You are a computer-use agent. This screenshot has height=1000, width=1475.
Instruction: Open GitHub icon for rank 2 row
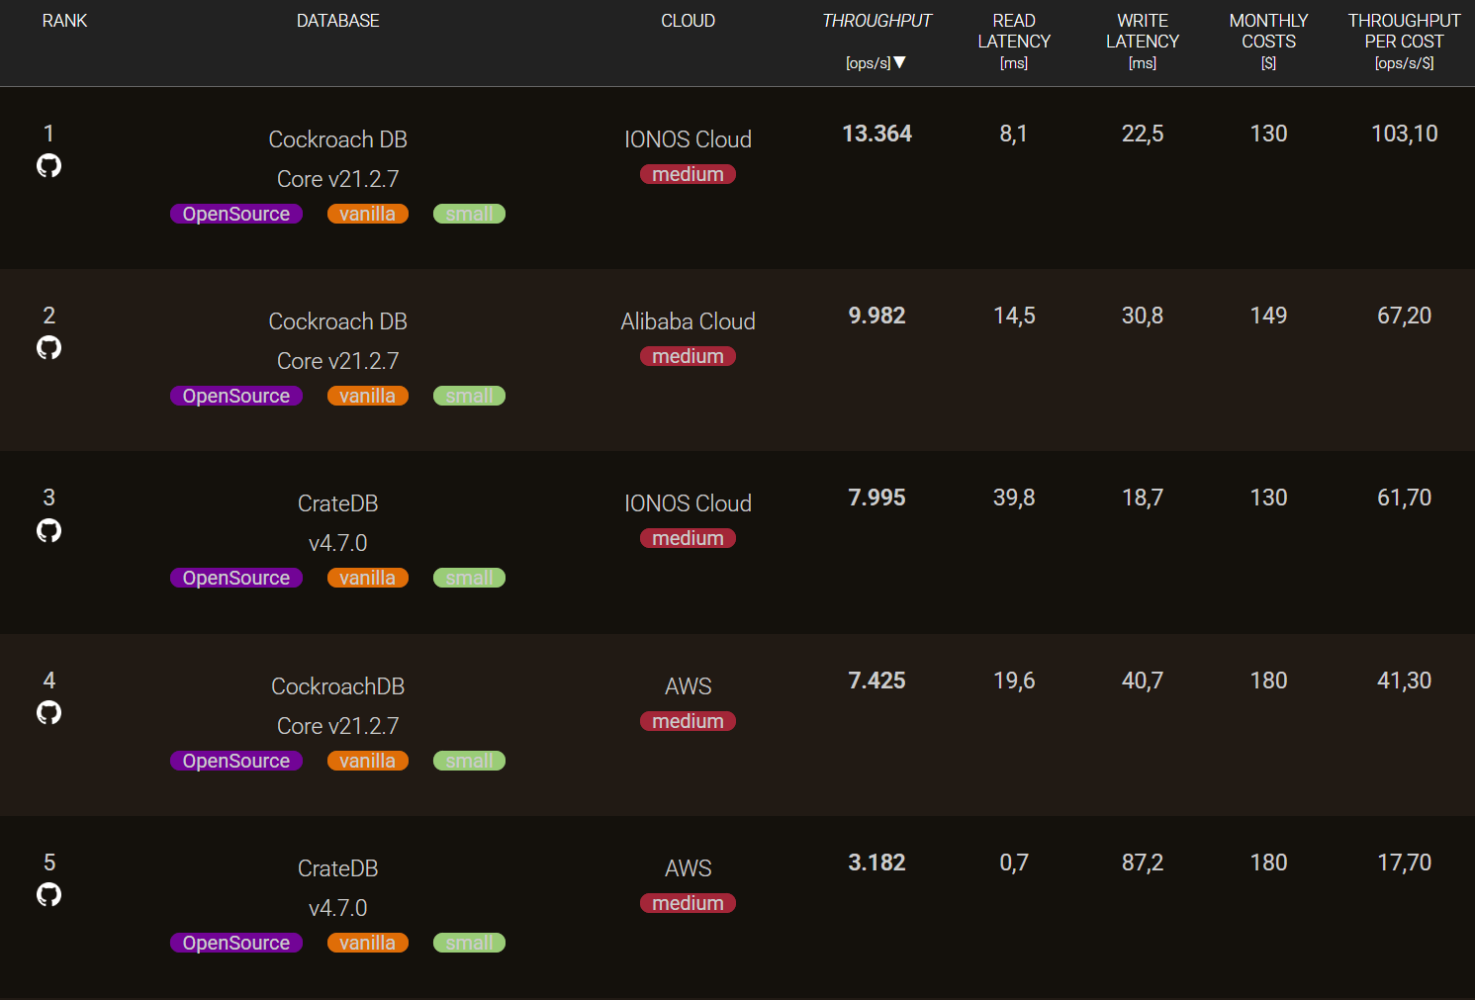coord(48,347)
